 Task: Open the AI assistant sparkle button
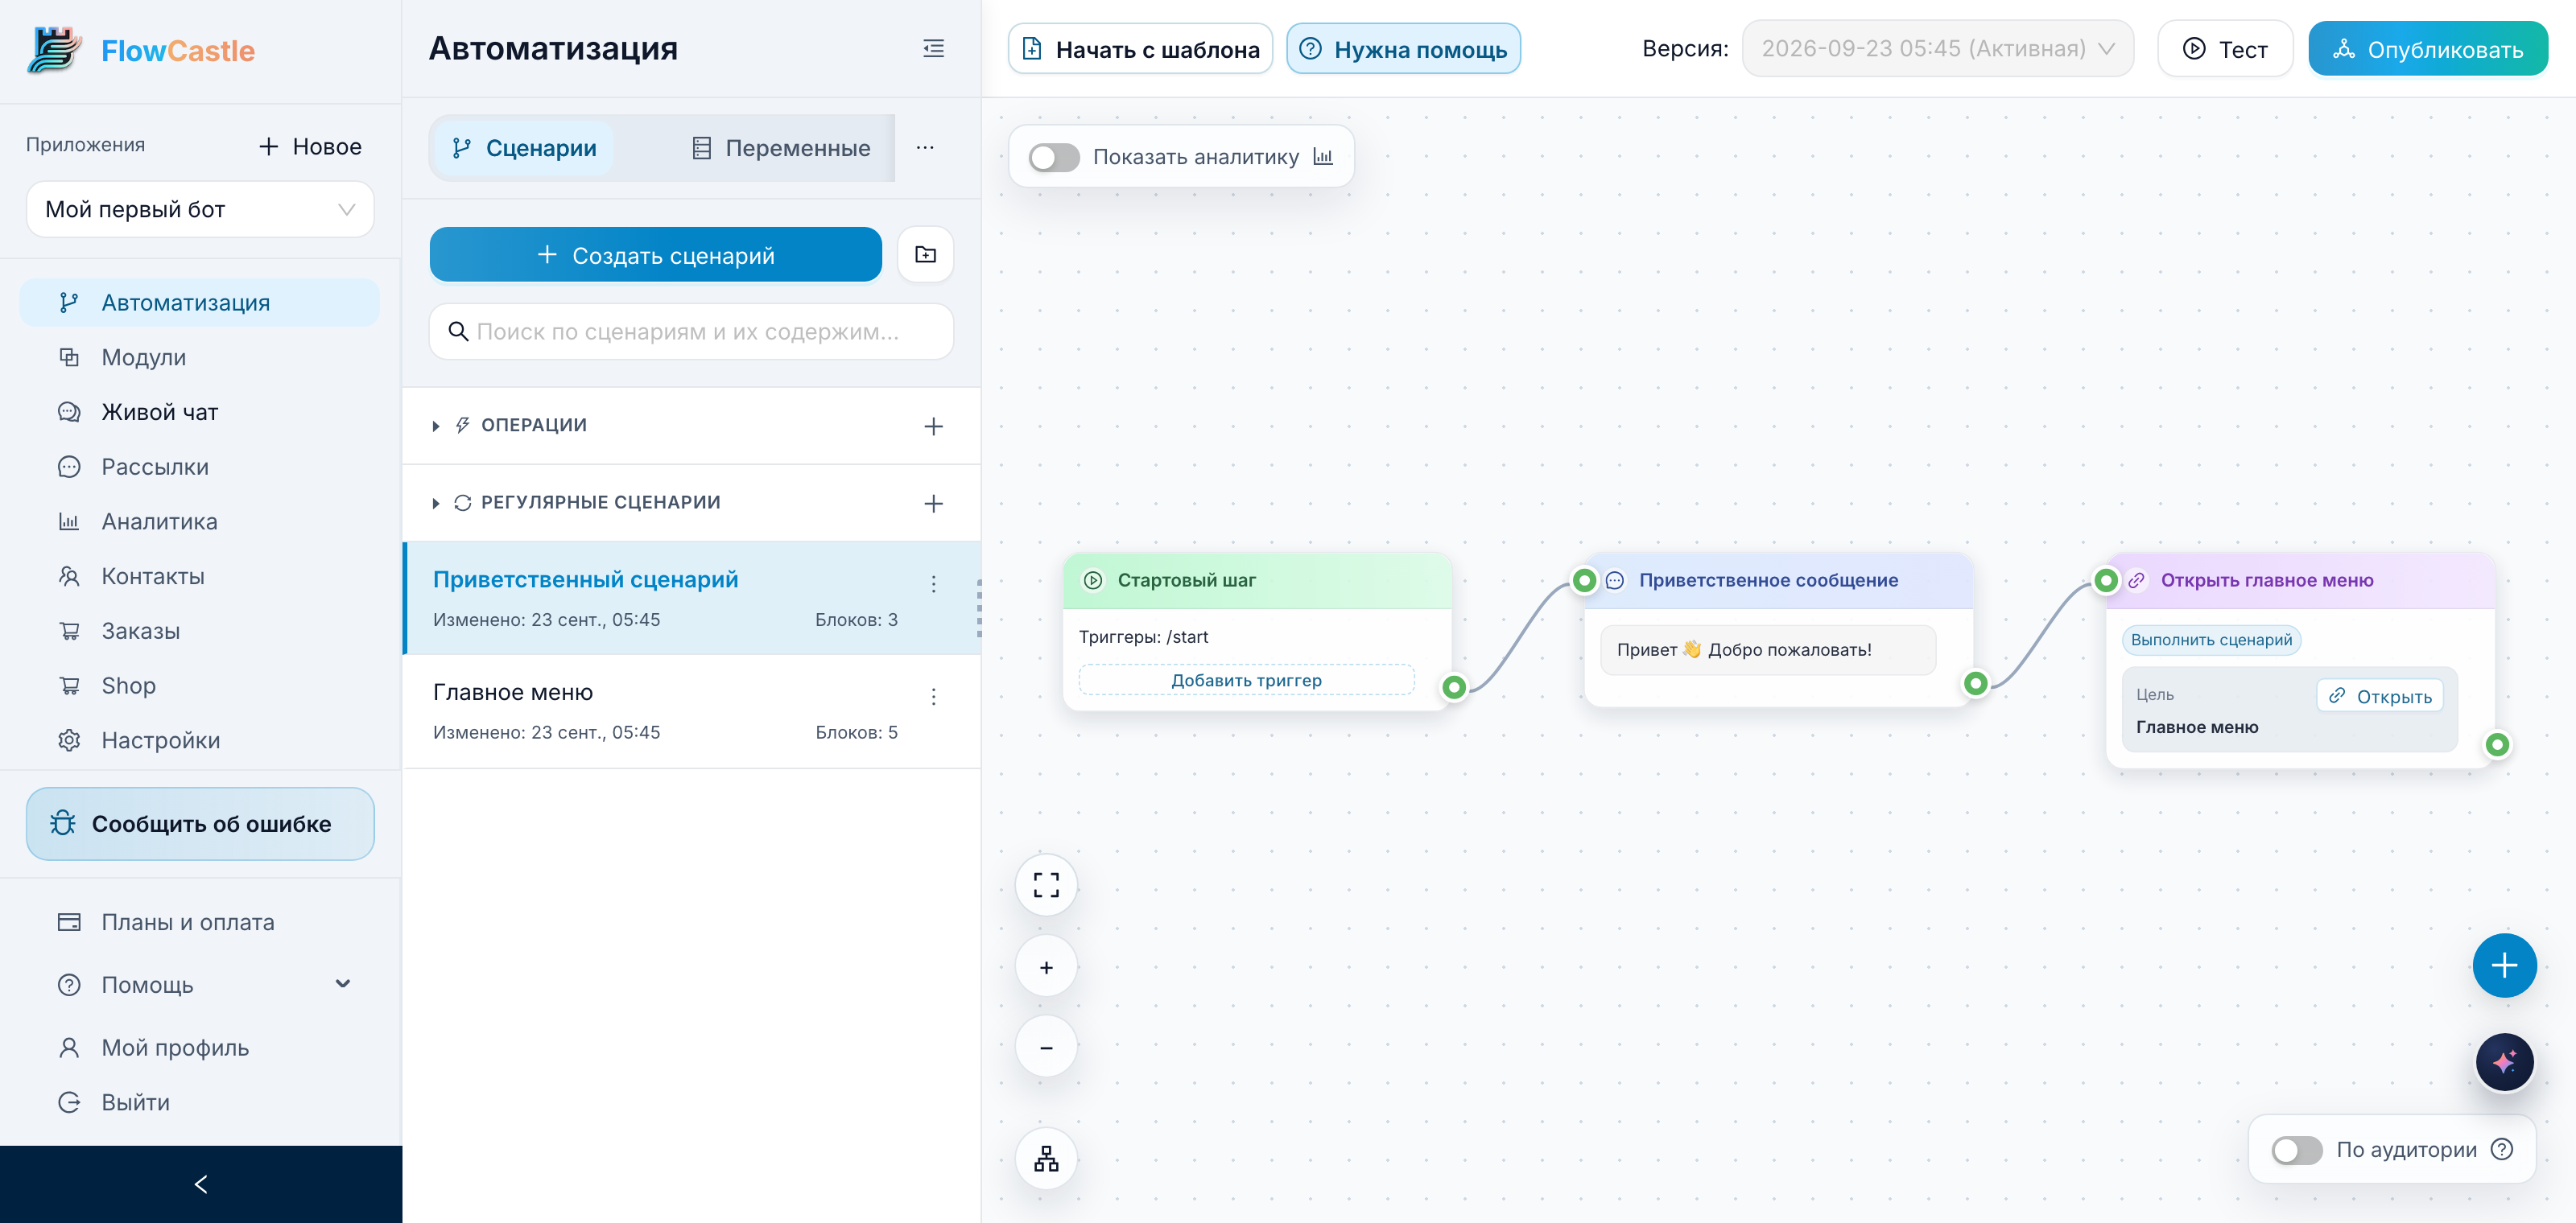click(x=2503, y=1061)
